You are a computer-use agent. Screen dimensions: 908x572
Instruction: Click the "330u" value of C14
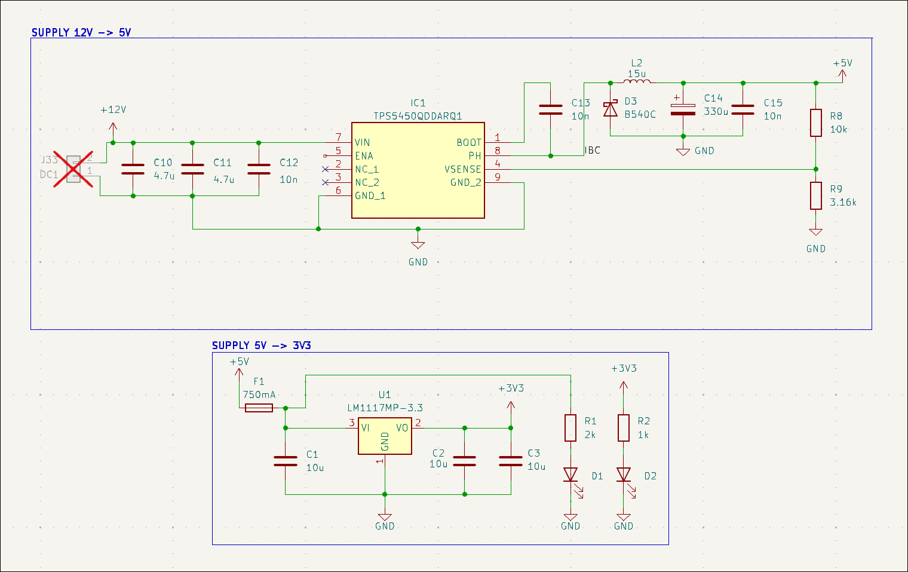pos(716,111)
